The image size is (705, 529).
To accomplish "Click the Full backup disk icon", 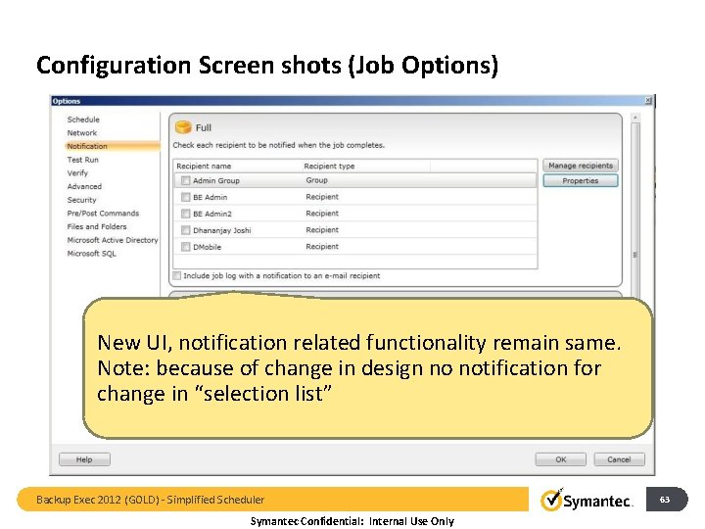I will [x=183, y=127].
